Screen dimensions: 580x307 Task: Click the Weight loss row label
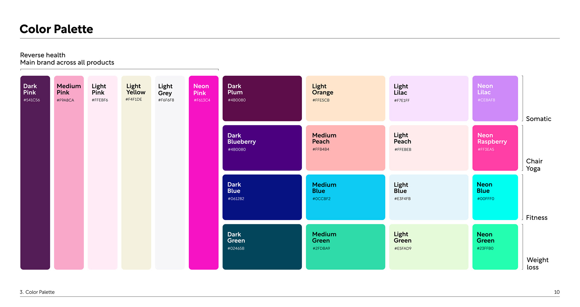[x=537, y=264]
